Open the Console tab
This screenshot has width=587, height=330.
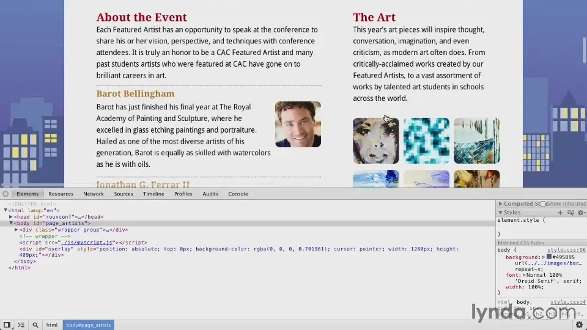(238, 194)
